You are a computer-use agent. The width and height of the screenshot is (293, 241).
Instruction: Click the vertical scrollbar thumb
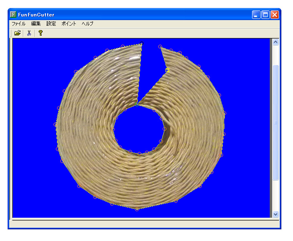(275, 123)
